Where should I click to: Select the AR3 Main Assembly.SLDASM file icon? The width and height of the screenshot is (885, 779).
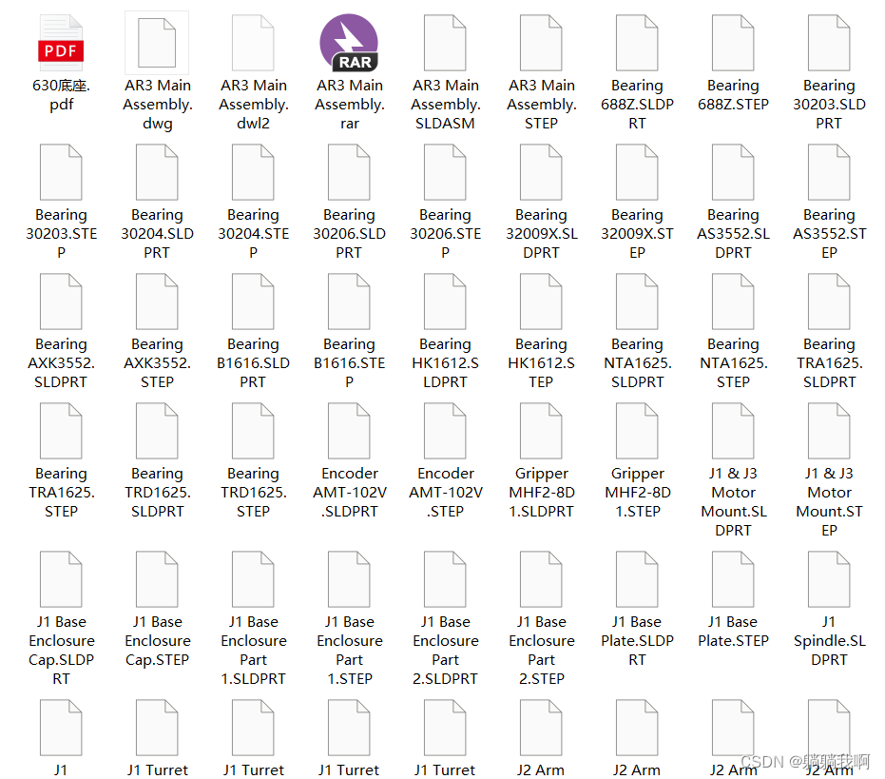[x=445, y=43]
